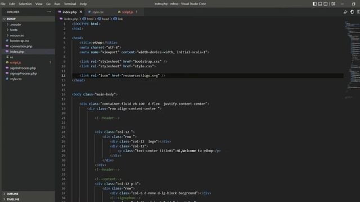Open the Help menu

pyautogui.click(x=83, y=4)
